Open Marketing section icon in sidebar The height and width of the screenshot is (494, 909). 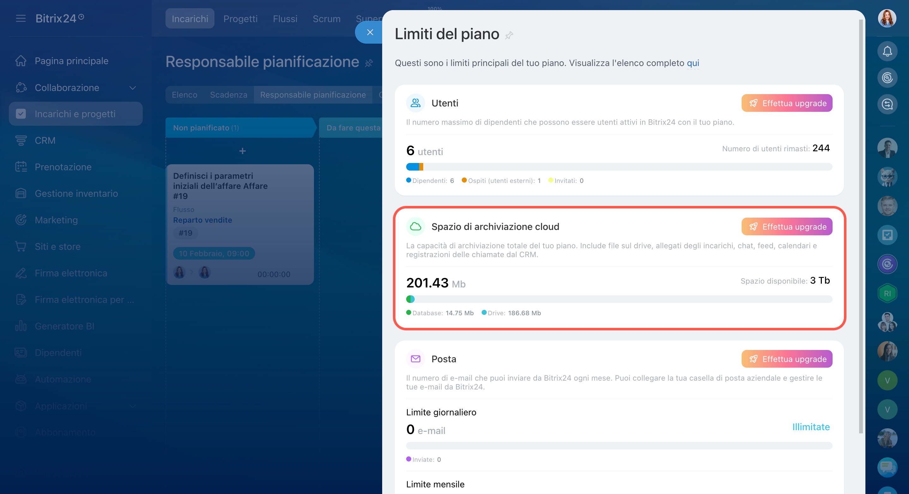tap(21, 220)
